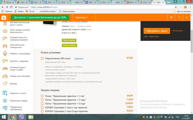Open the brands tag icon

tap(5, 83)
